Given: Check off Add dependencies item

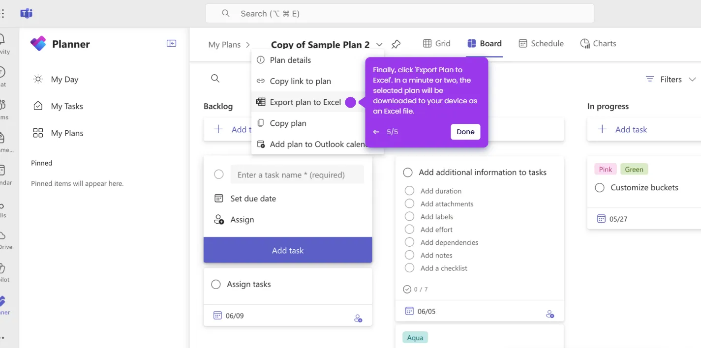Looking at the screenshot, I should pyautogui.click(x=409, y=242).
